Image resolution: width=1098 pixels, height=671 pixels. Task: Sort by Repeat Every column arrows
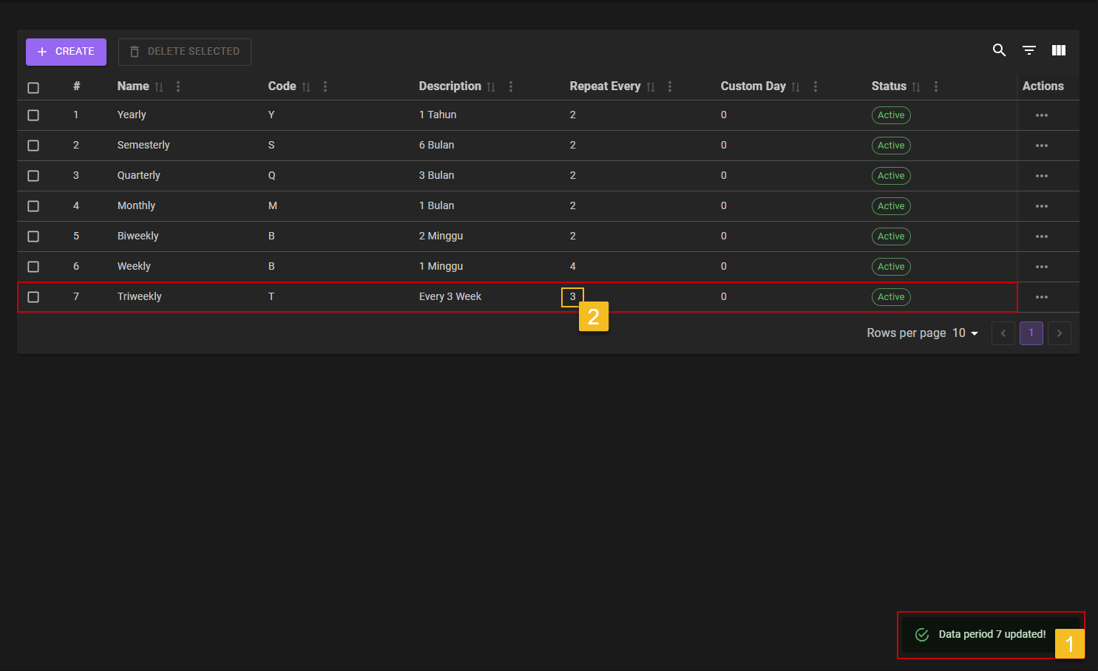point(651,87)
